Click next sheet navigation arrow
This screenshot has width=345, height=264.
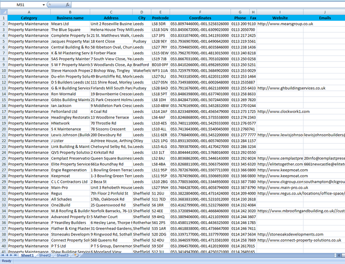click(11, 255)
